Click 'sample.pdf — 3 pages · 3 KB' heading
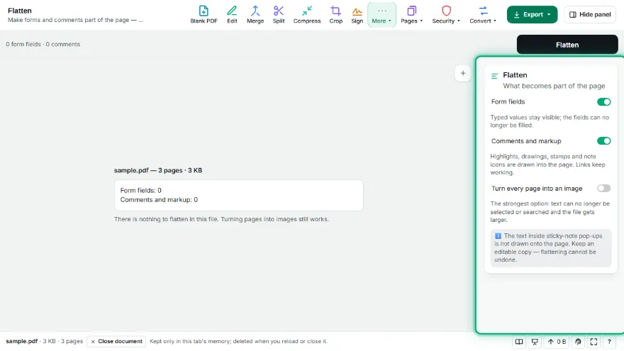The height and width of the screenshot is (351, 624). point(158,170)
